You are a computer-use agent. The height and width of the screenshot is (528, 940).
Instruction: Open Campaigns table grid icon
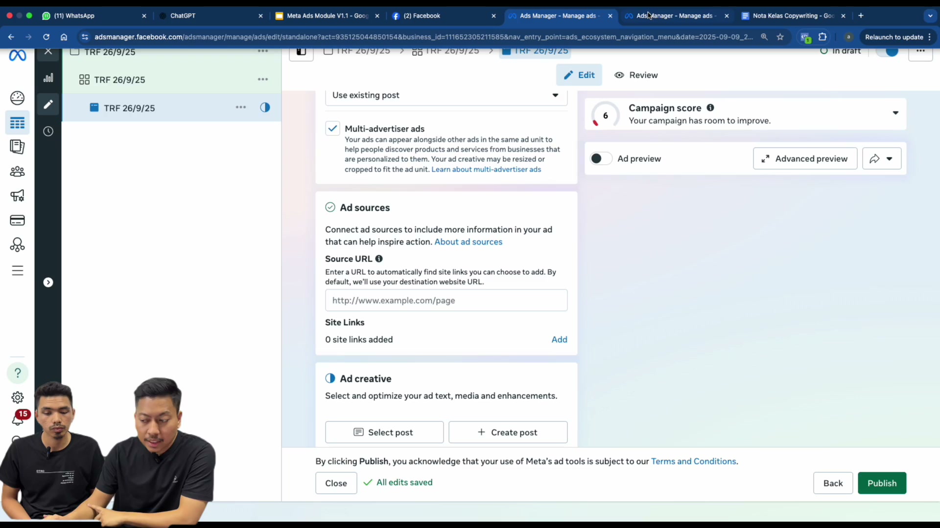18,123
